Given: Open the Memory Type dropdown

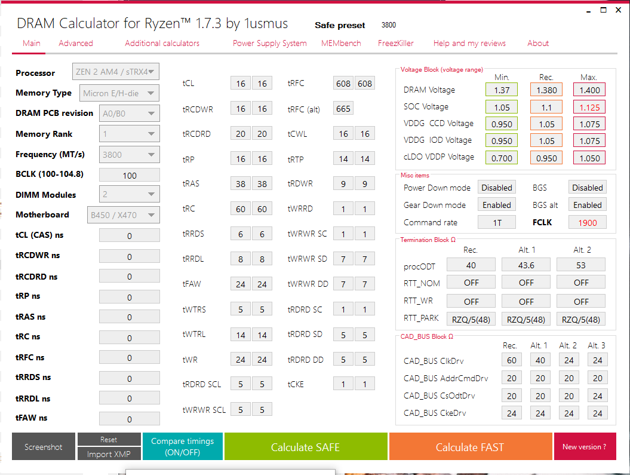Looking at the screenshot, I should click(119, 93).
